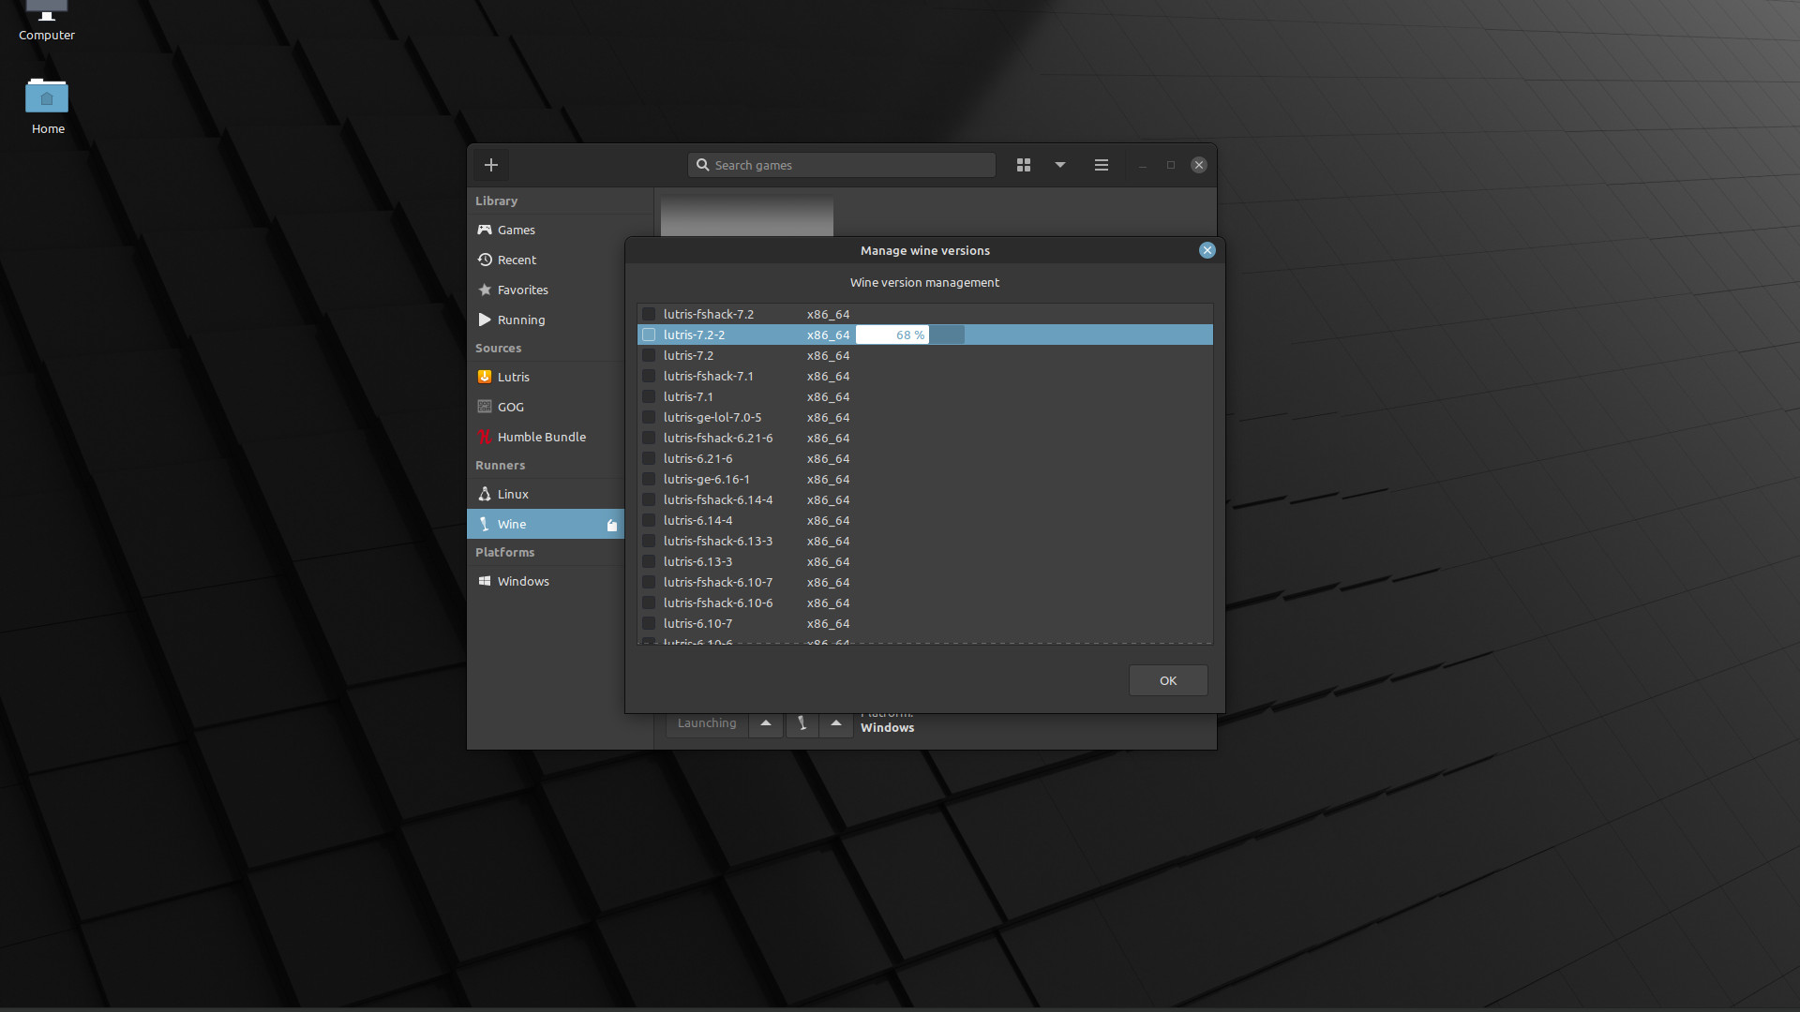Click the Lutris logo icon
The image size is (1800, 1012).
point(485,377)
